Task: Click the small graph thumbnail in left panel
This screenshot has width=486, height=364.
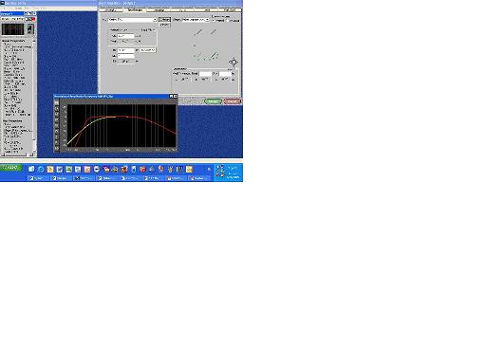Action: 13,29
